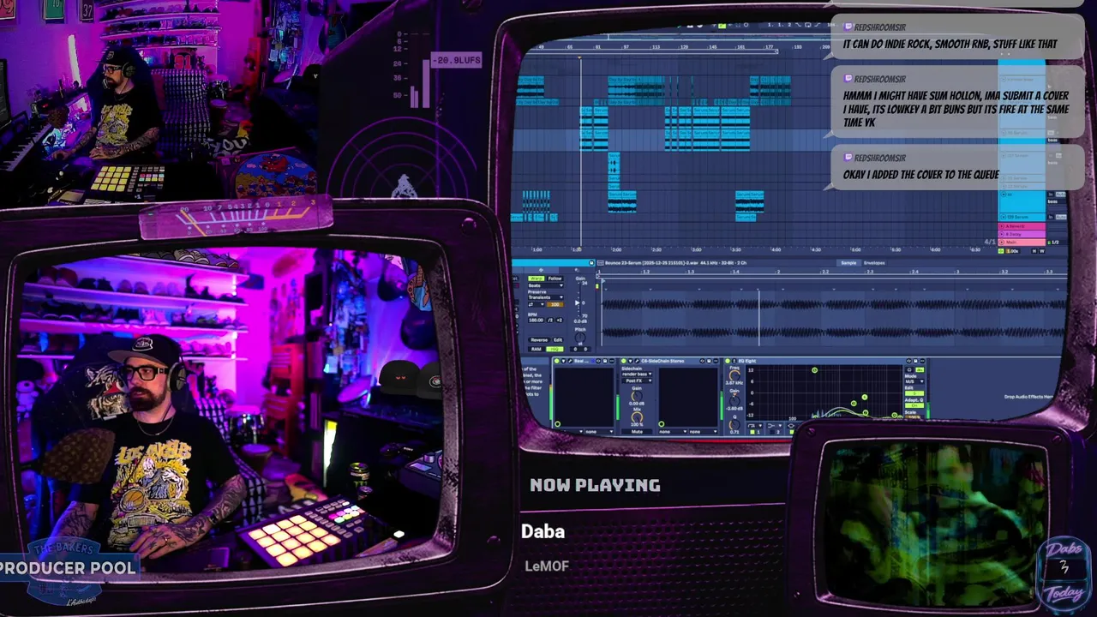
Task: Click the C6-SideChain Mix knob
Action: pyautogui.click(x=637, y=417)
